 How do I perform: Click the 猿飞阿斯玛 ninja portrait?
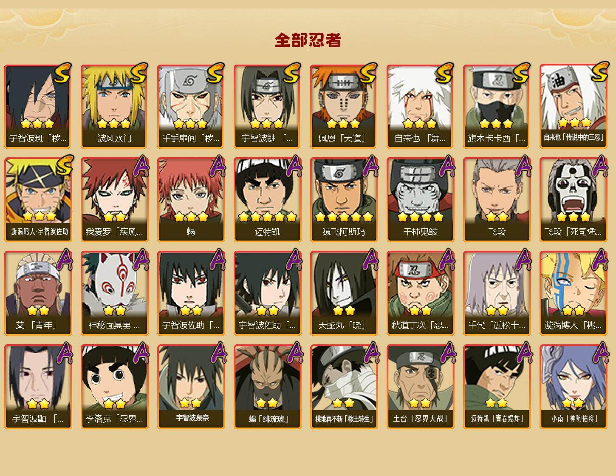344,200
